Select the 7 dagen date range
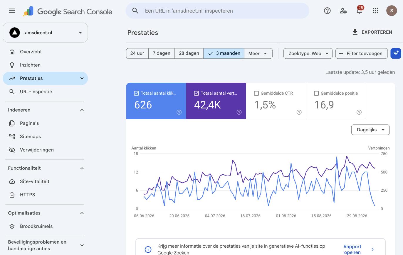Viewport: 403px width, 255px height. (x=162, y=53)
